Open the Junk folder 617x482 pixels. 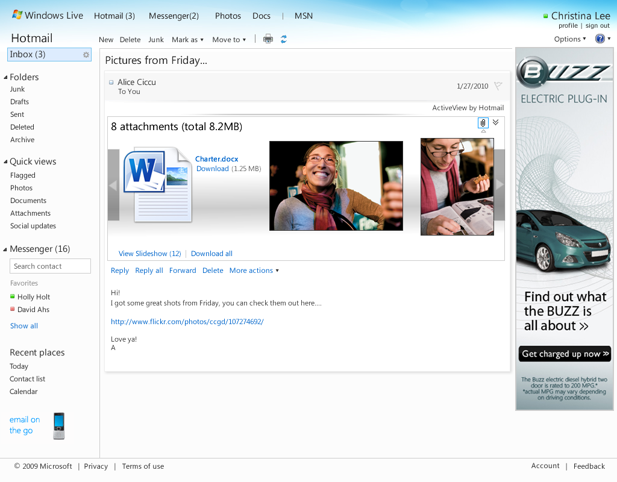[x=17, y=89]
